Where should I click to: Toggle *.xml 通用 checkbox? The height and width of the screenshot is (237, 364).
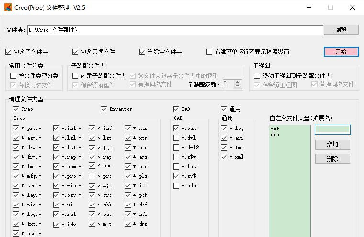coord(224,157)
